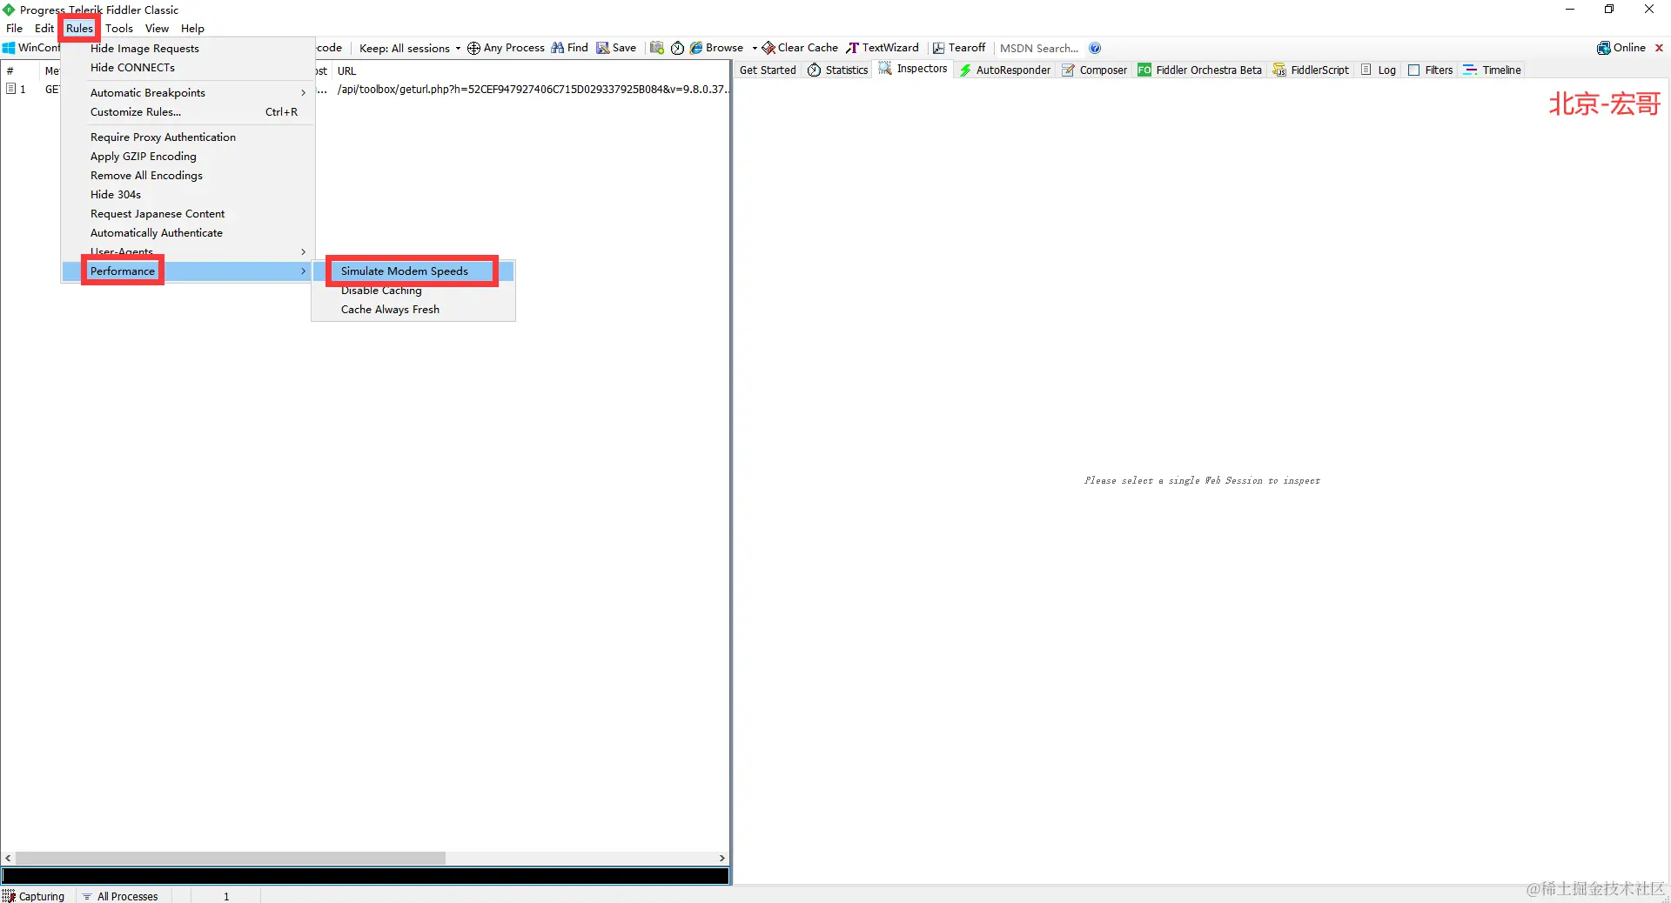Select session row with geturl.php URL
1671x903 pixels.
(365, 89)
